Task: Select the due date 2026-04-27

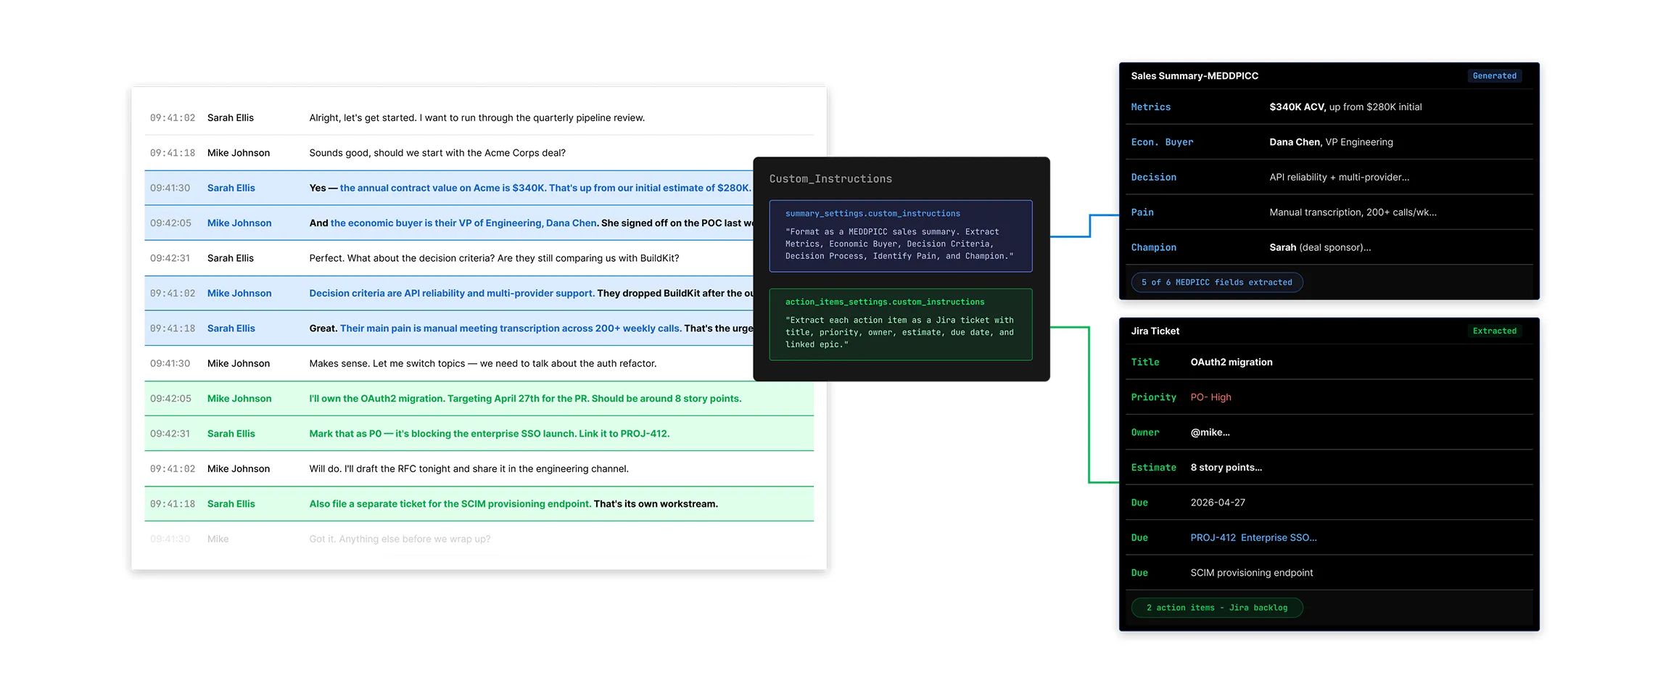Action: click(1218, 503)
